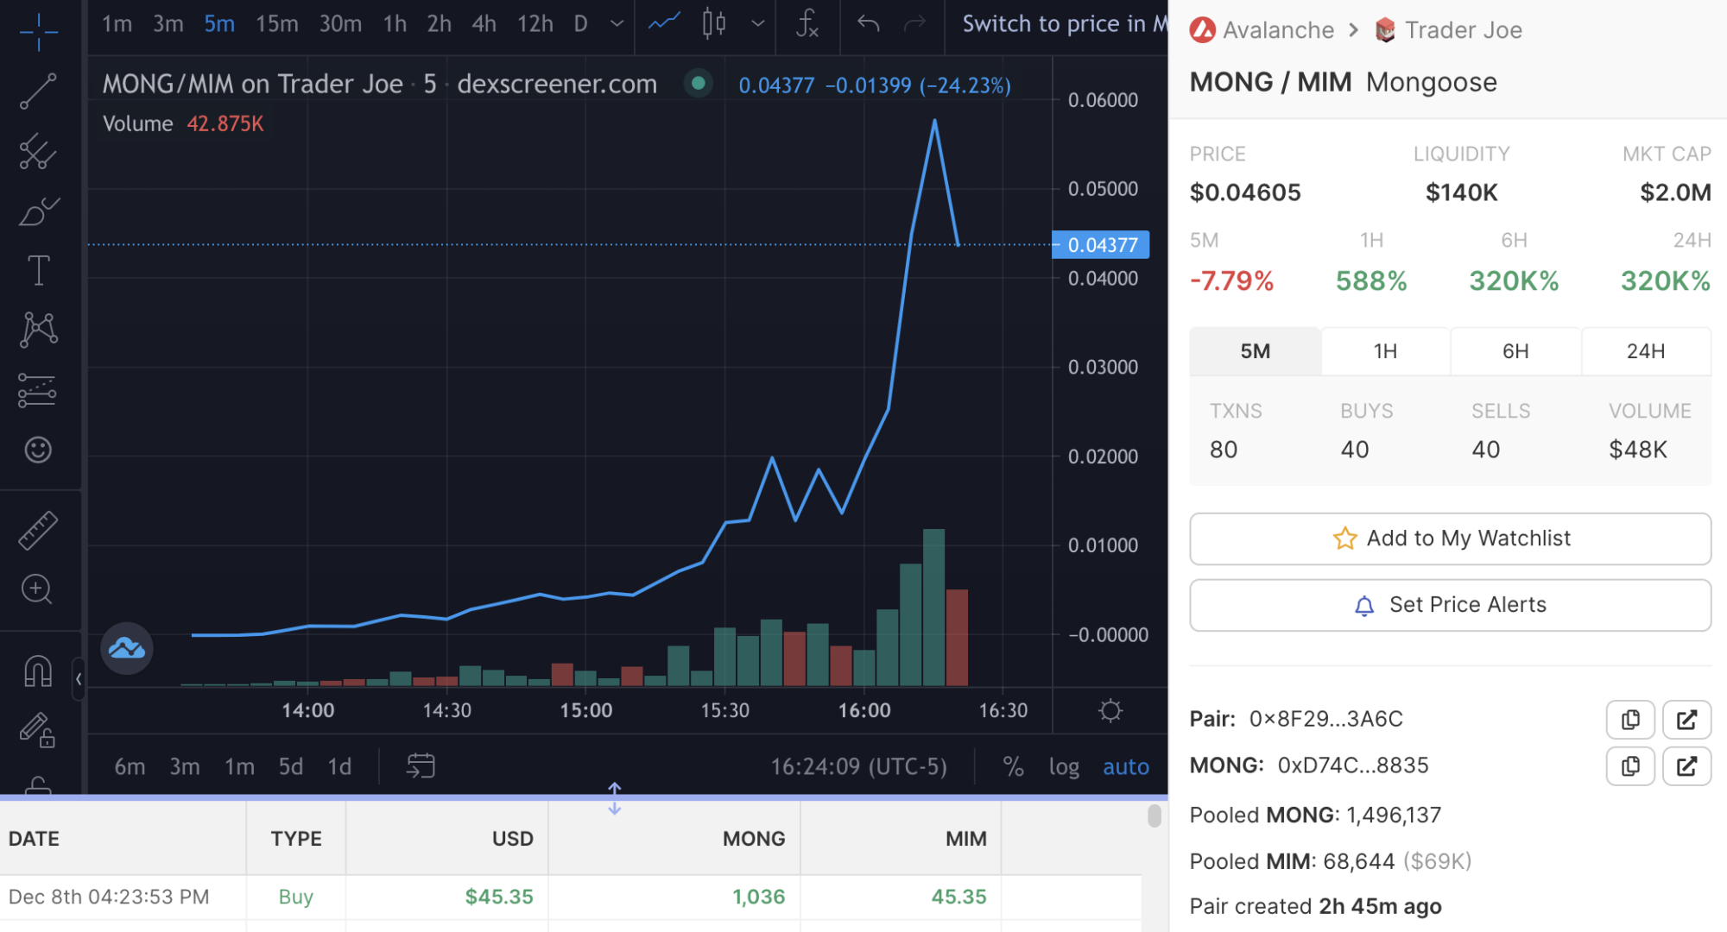
Task: Choose line chart style icon
Action: click(664, 23)
